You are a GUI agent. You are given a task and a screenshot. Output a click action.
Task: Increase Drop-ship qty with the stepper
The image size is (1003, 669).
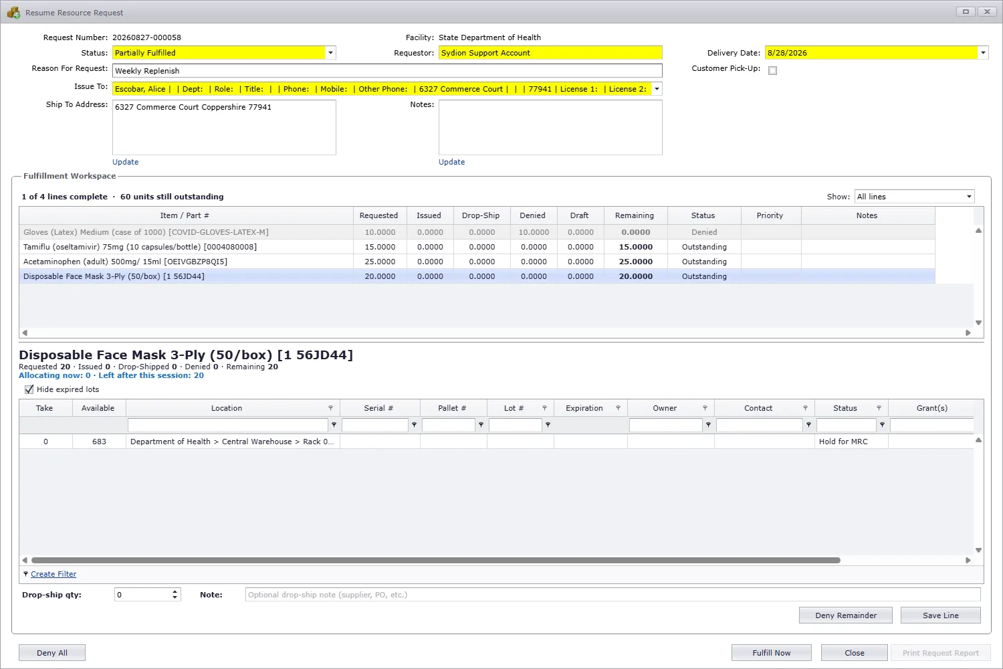[x=175, y=591]
